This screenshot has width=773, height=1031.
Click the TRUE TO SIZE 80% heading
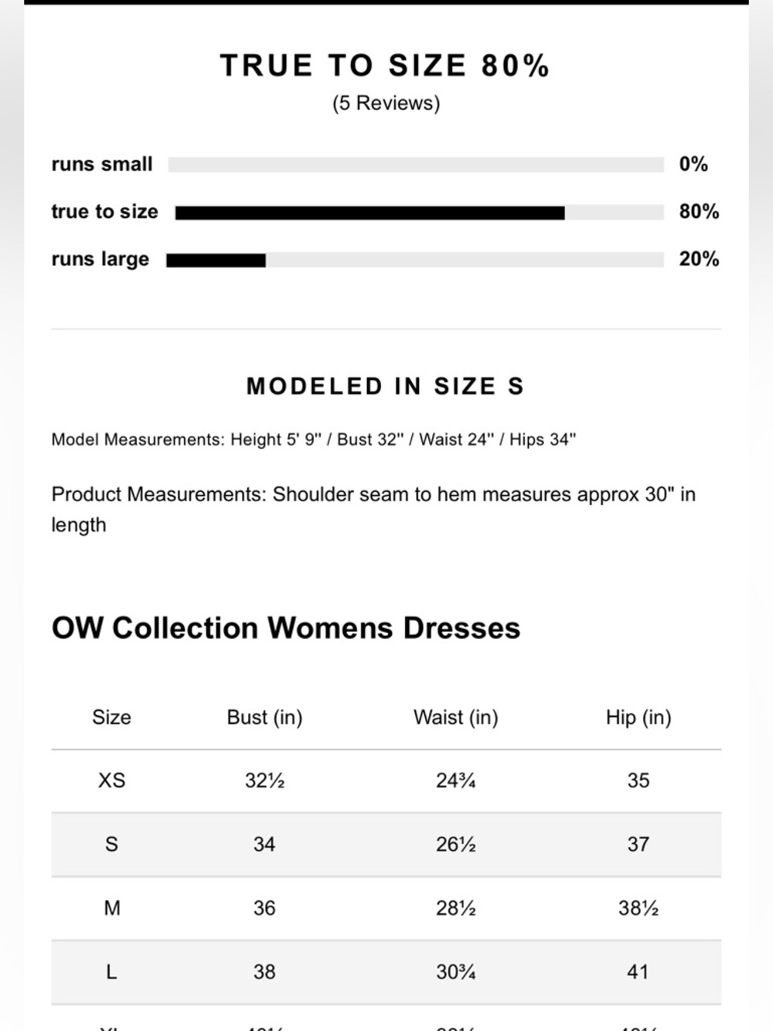coord(385,66)
